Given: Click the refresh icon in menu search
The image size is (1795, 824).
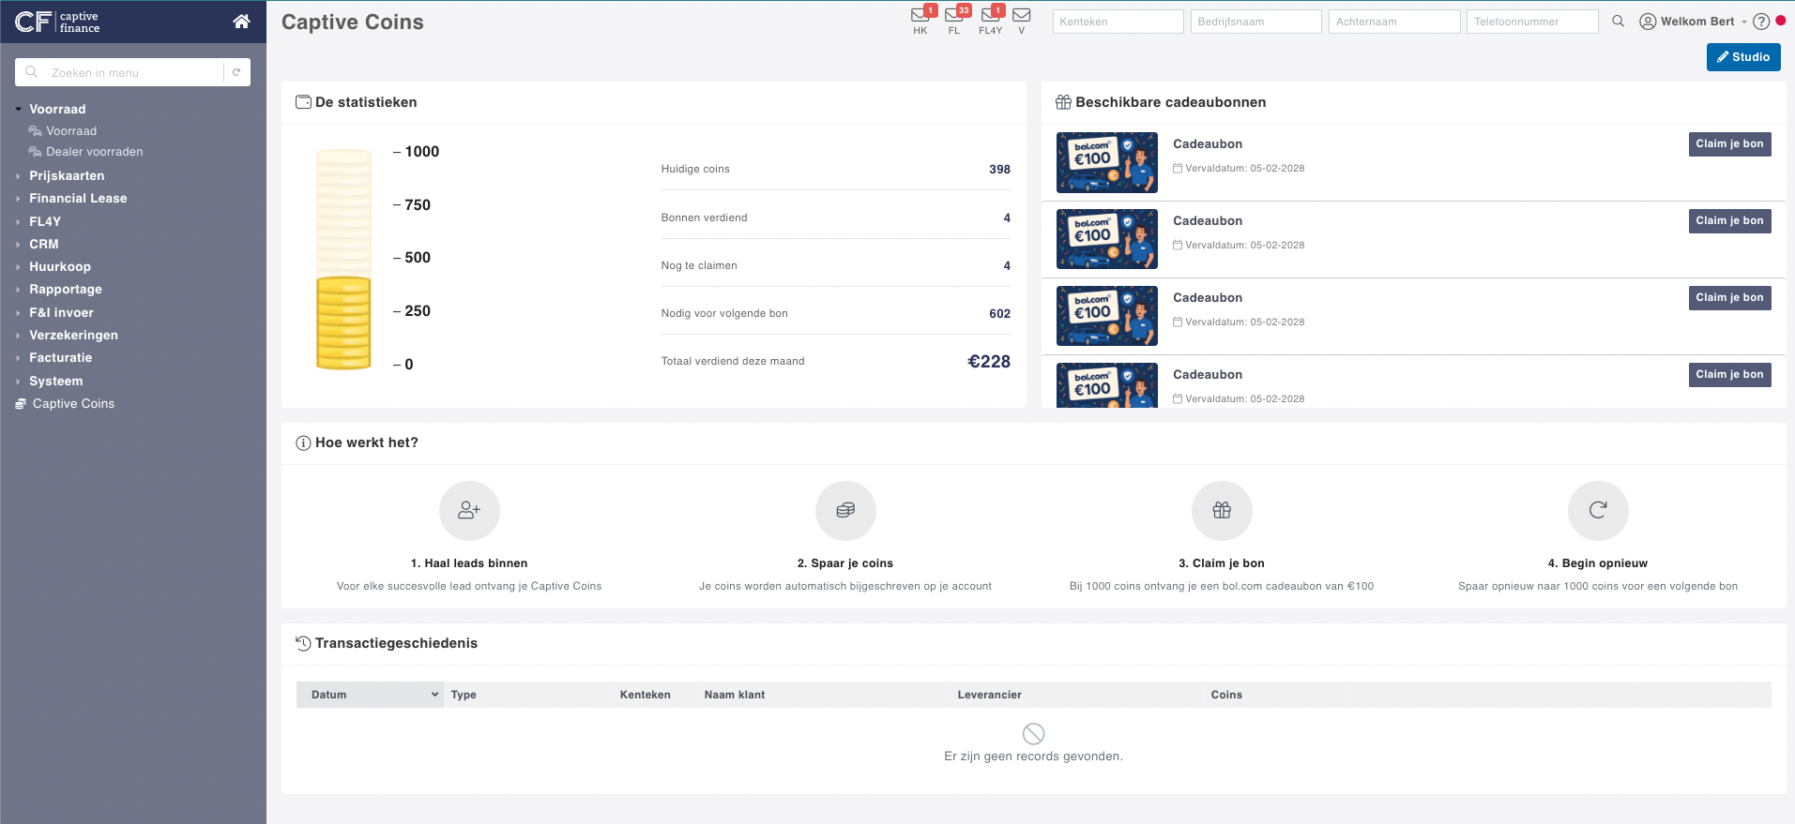Looking at the screenshot, I should click(236, 72).
